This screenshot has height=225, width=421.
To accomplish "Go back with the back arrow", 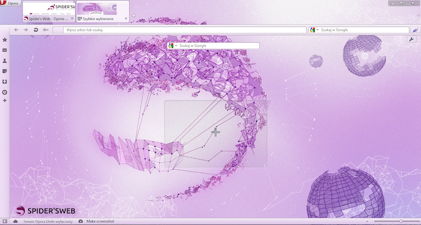I will pos(16,30).
